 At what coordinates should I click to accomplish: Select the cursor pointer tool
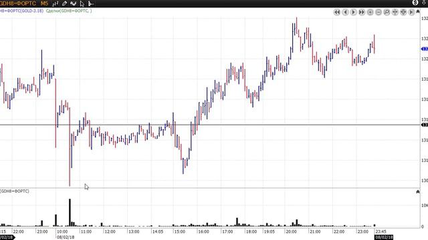(x=82, y=3)
